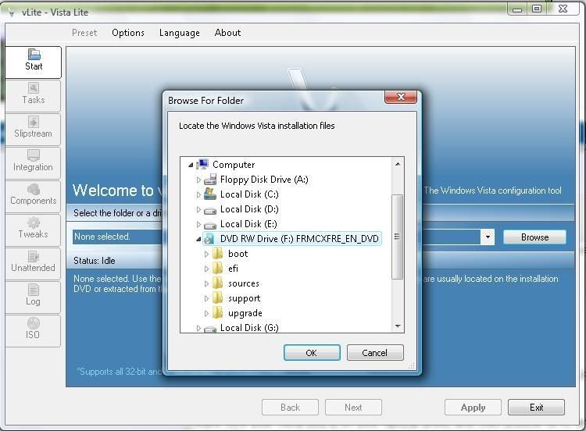Image resolution: width=586 pixels, height=431 pixels.
Task: Select DVD RW Drive (F:) FRMCXFRE_EN_DVD
Action: [x=292, y=239]
